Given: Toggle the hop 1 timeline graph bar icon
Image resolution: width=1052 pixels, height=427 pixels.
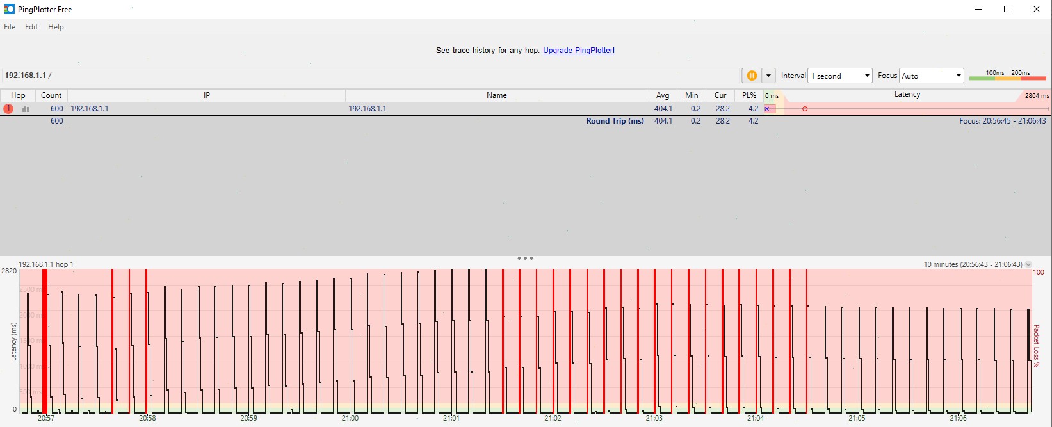Looking at the screenshot, I should pos(26,109).
